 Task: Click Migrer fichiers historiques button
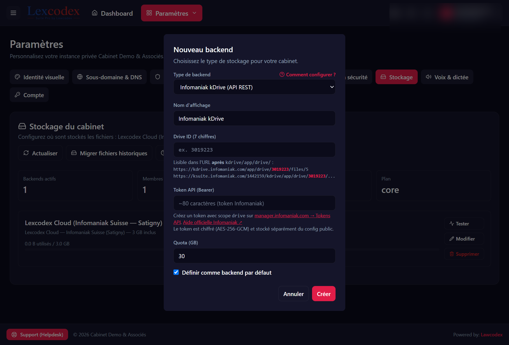click(109, 153)
